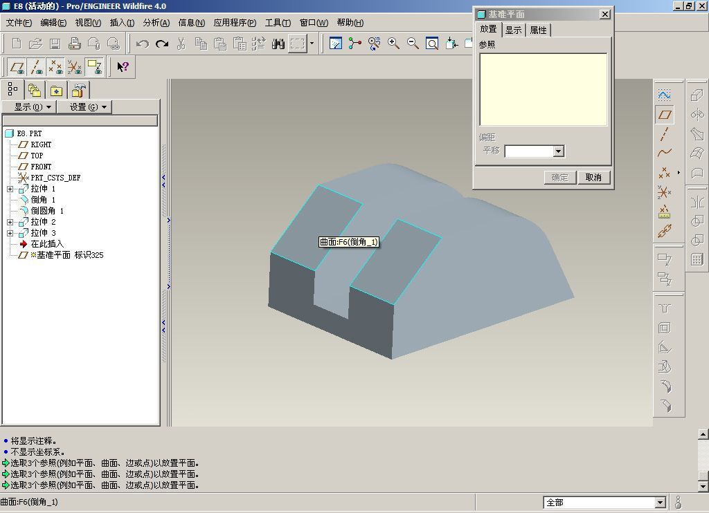Select the Coordinate System tool in right toolbar
This screenshot has width=709, height=513.
click(664, 192)
